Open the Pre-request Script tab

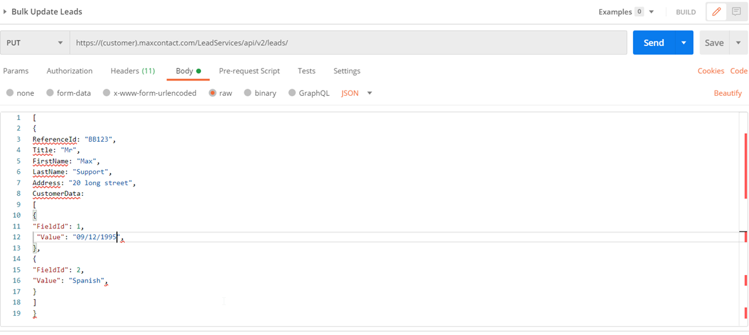[250, 71]
